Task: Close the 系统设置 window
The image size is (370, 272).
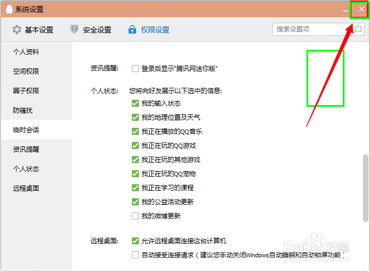Action: pyautogui.click(x=361, y=9)
